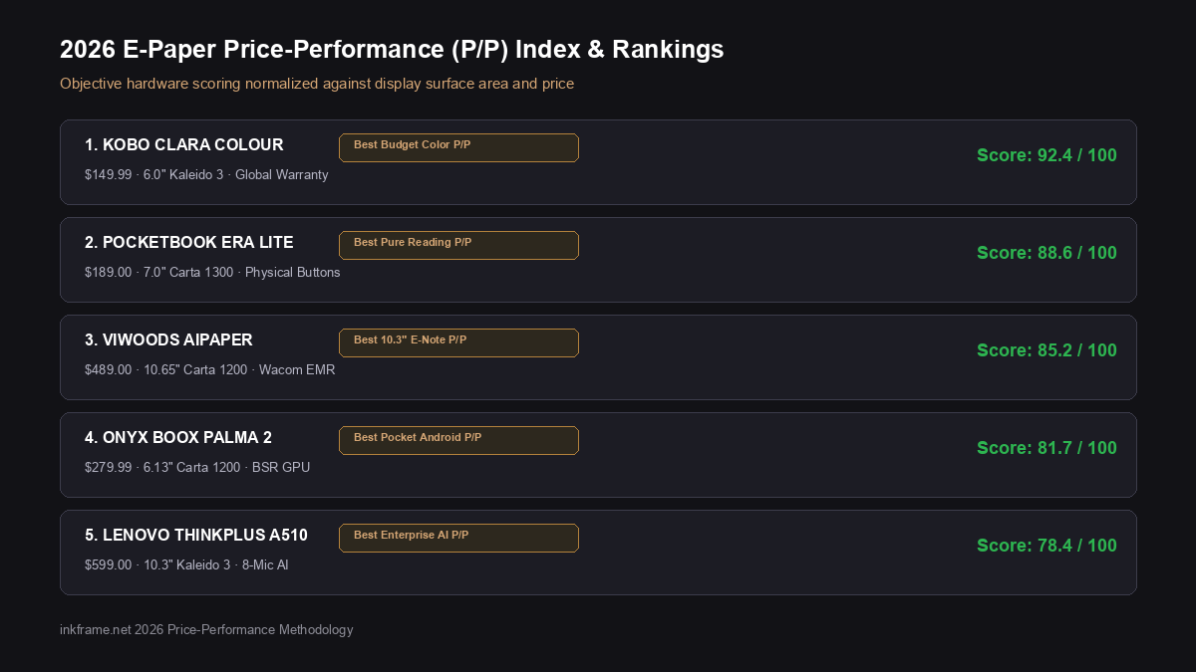This screenshot has height=672, width=1196.
Task: Select the Best 10.3" E-Note P/P badge
Action: (458, 342)
